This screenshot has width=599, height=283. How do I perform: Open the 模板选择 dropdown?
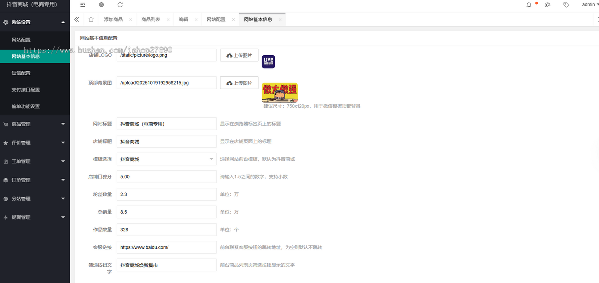point(167,159)
